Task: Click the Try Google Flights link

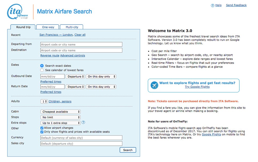Action: pyautogui.click(x=197, y=87)
